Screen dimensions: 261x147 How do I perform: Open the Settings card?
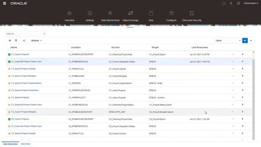(x=90, y=16)
